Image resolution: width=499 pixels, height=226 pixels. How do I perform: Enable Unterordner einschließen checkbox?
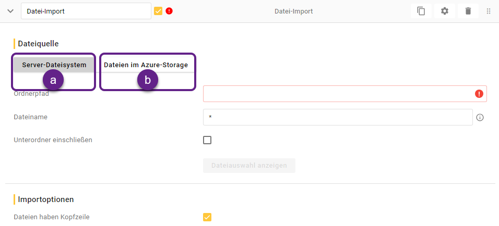tap(207, 140)
